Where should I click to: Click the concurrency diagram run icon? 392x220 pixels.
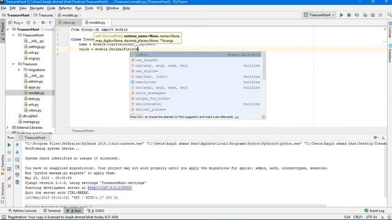pos(373,15)
